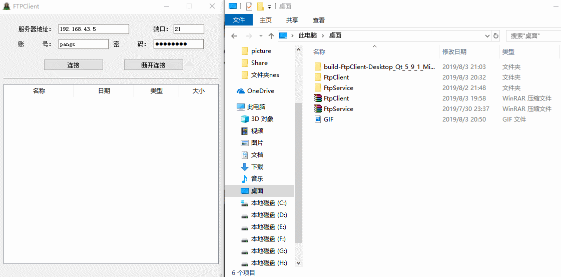
Task: Expand the address bar history dropdown
Action: click(x=487, y=35)
